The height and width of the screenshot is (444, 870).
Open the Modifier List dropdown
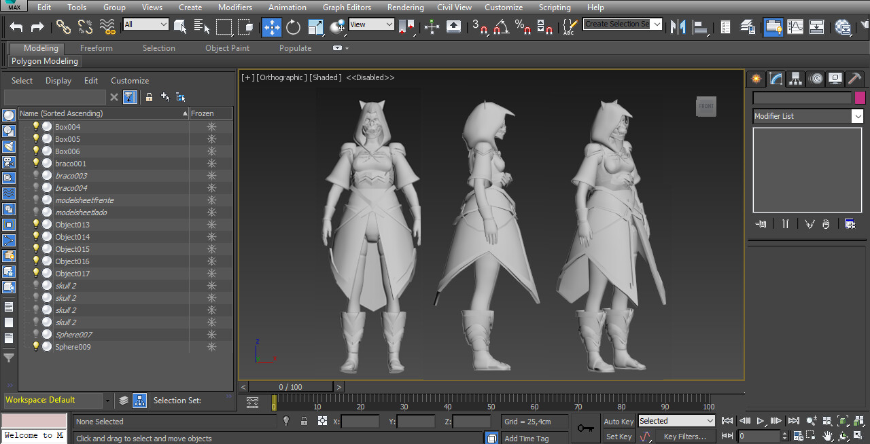tap(857, 115)
